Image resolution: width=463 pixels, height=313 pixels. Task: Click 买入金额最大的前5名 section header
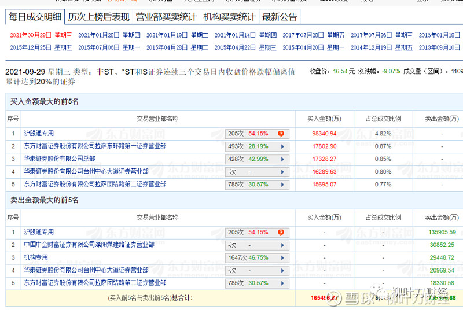45,102
